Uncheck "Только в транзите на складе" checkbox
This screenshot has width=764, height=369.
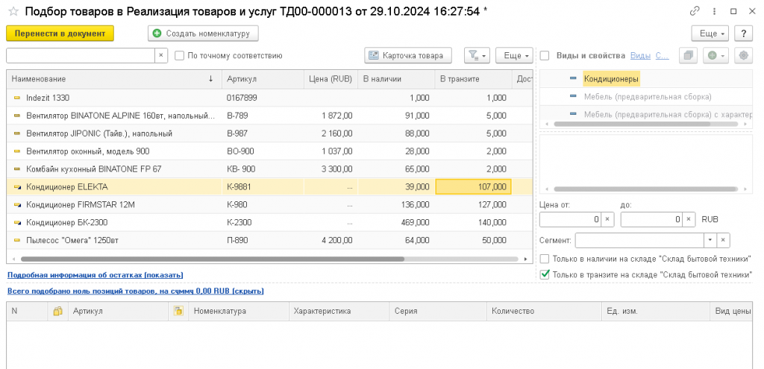[545, 274]
